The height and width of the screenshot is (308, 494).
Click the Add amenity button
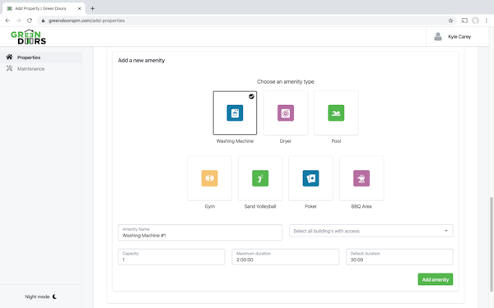(x=435, y=279)
